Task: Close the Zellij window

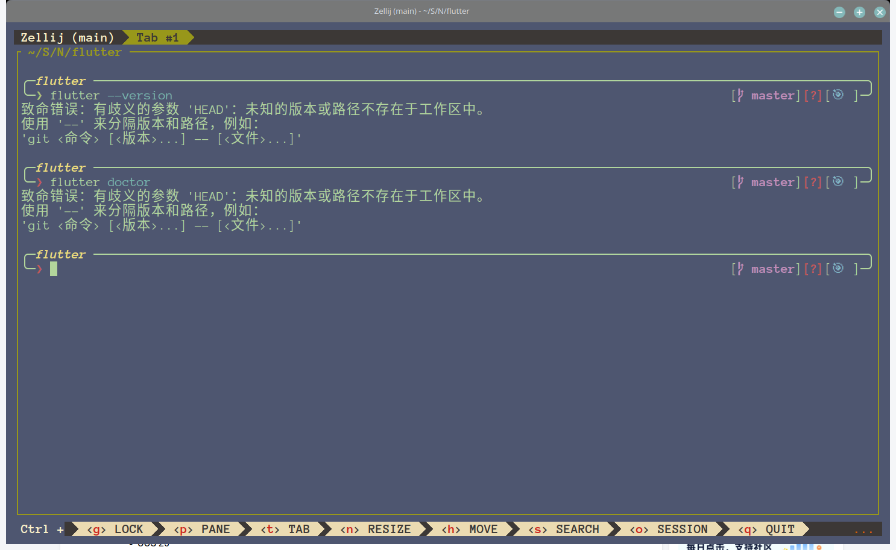Action: (x=880, y=12)
